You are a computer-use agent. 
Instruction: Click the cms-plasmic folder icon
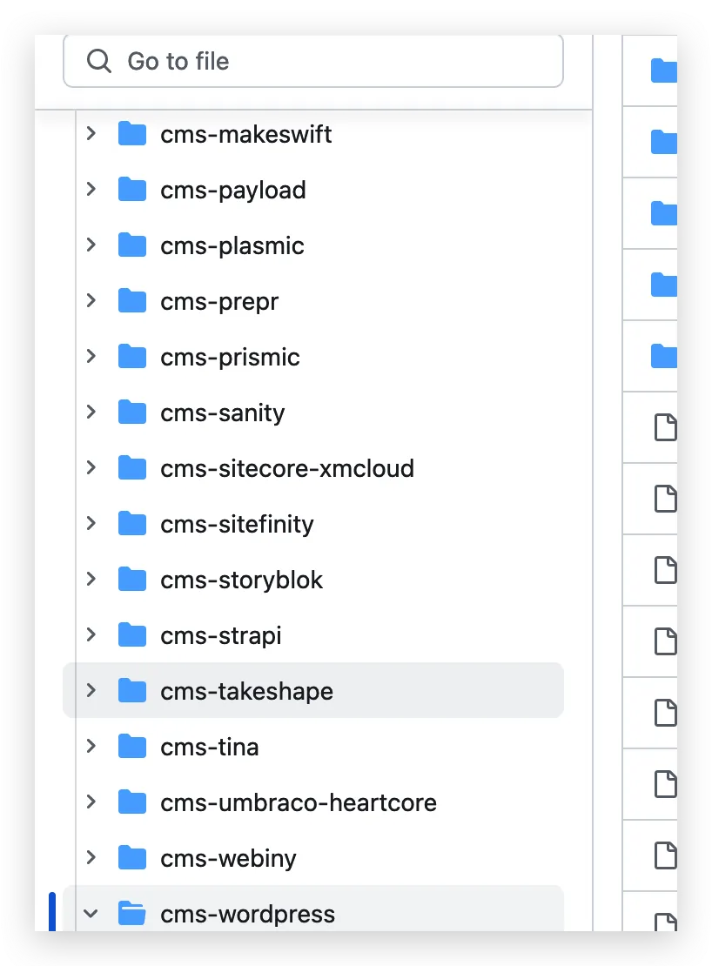pyautogui.click(x=131, y=245)
